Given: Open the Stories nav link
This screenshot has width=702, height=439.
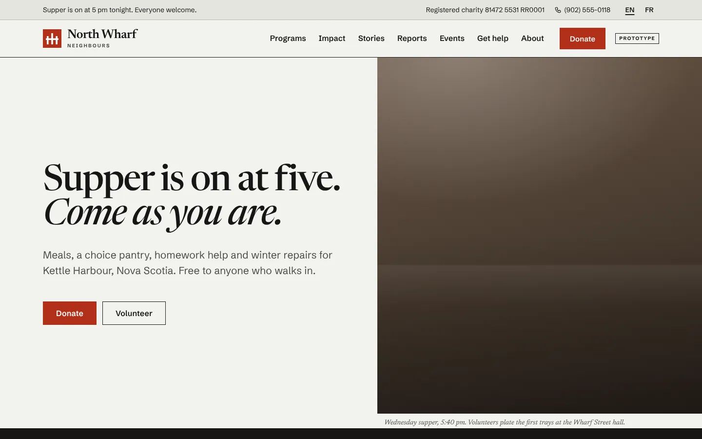Looking at the screenshot, I should 371,39.
